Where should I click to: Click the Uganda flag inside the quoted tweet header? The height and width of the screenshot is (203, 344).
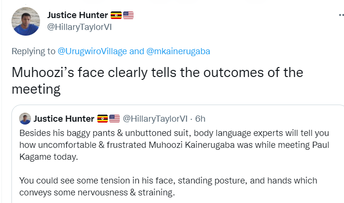tap(103, 118)
